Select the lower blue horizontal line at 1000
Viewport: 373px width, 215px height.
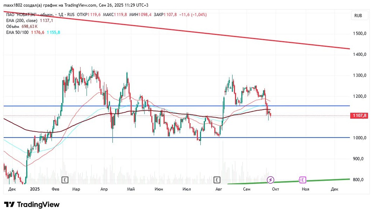pyautogui.click(x=176, y=137)
